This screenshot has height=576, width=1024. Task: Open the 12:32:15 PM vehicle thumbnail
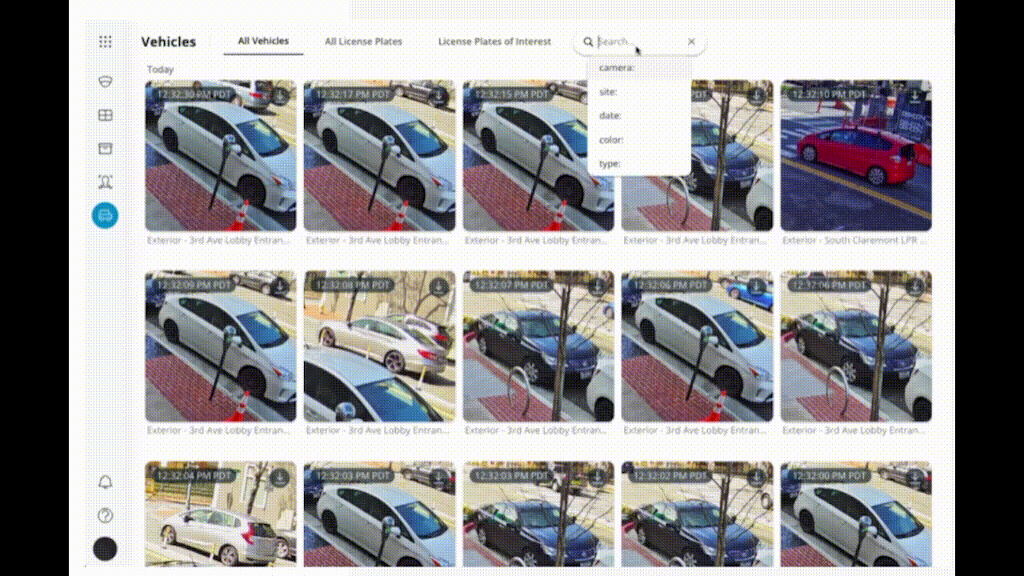(x=538, y=155)
